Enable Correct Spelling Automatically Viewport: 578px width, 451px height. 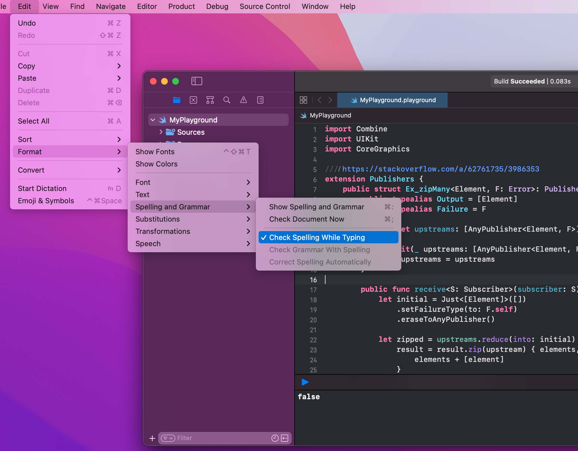click(x=329, y=262)
